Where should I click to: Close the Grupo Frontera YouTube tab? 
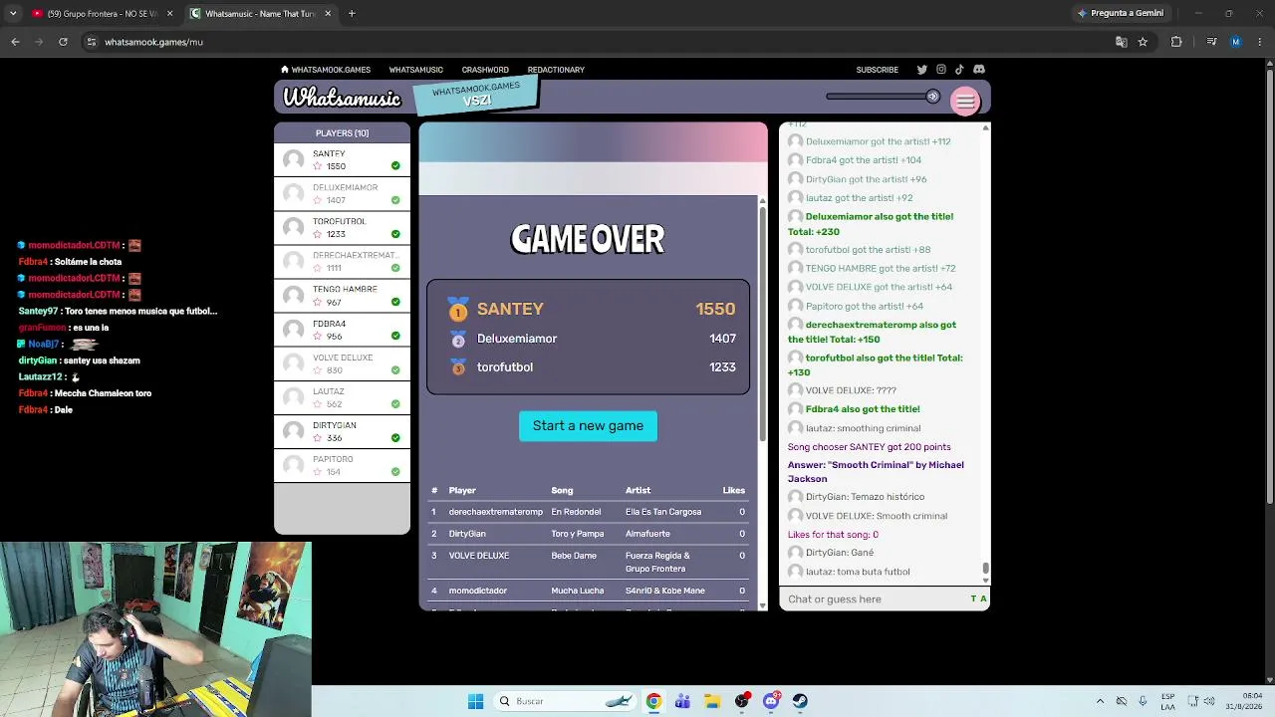(169, 14)
